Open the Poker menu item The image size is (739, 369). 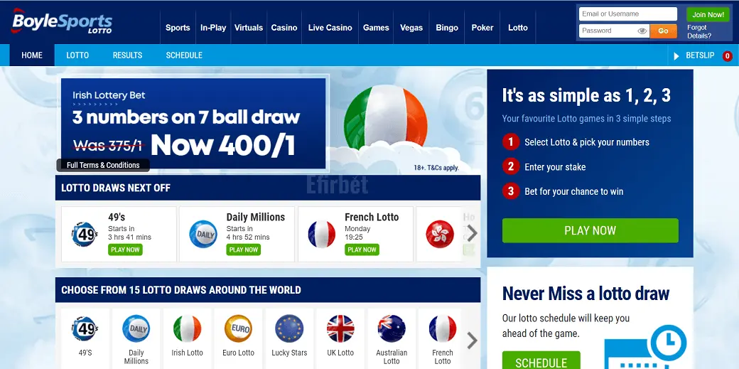[482, 28]
